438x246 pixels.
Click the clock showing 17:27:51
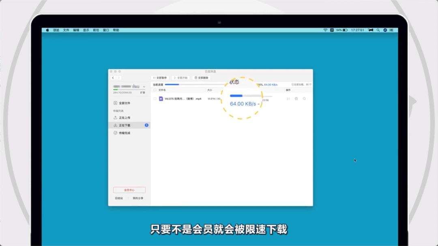[358, 30]
